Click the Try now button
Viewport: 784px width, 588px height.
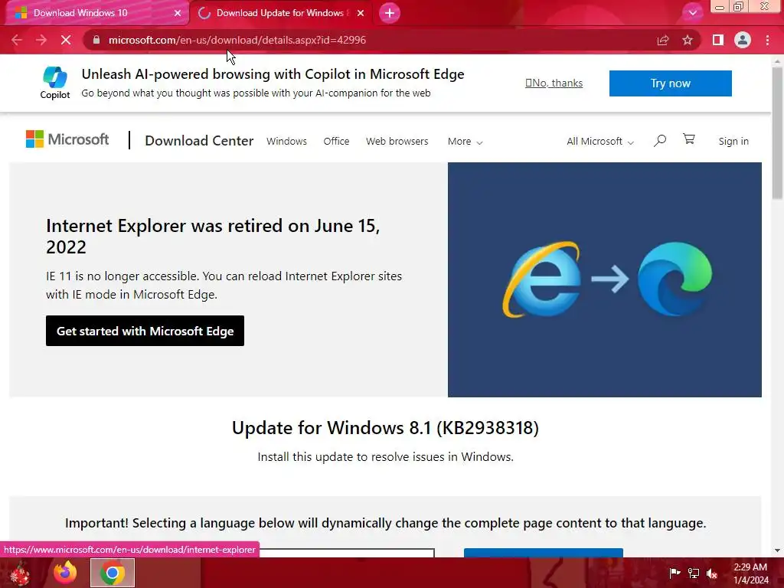click(671, 83)
